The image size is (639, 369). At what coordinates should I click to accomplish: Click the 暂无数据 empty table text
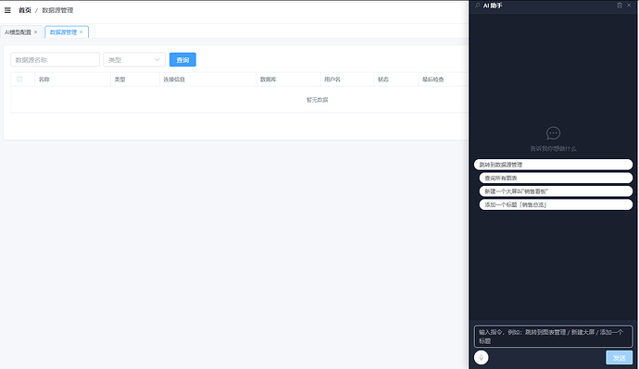(317, 100)
